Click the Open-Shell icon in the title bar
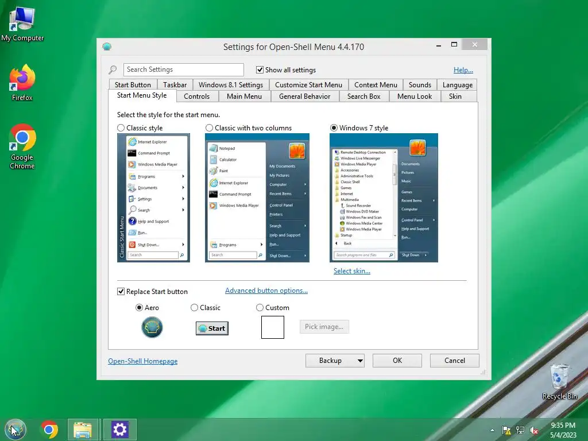 107,47
